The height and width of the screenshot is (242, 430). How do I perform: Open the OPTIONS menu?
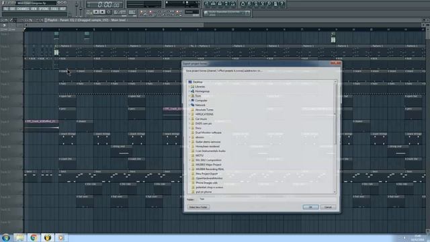44,9
